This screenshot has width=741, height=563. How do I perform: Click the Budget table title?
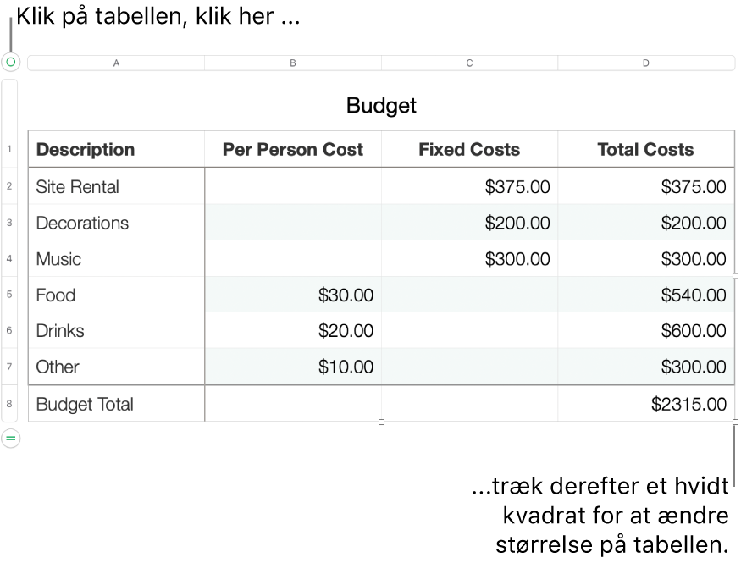pos(381,106)
